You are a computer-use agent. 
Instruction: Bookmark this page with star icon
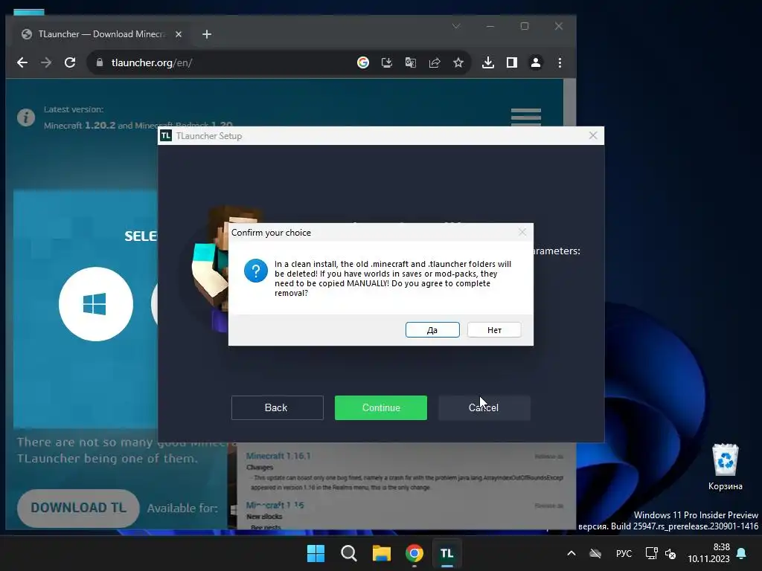pos(458,62)
